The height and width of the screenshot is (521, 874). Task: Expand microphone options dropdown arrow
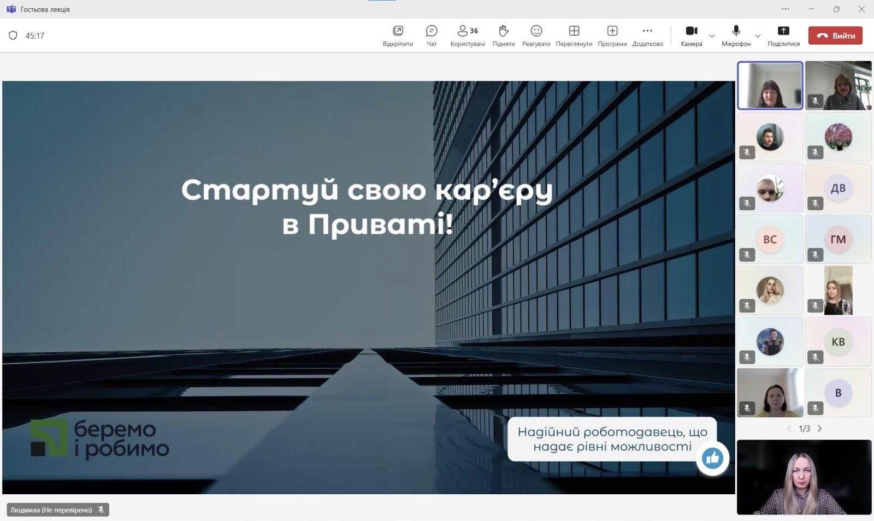tap(758, 36)
